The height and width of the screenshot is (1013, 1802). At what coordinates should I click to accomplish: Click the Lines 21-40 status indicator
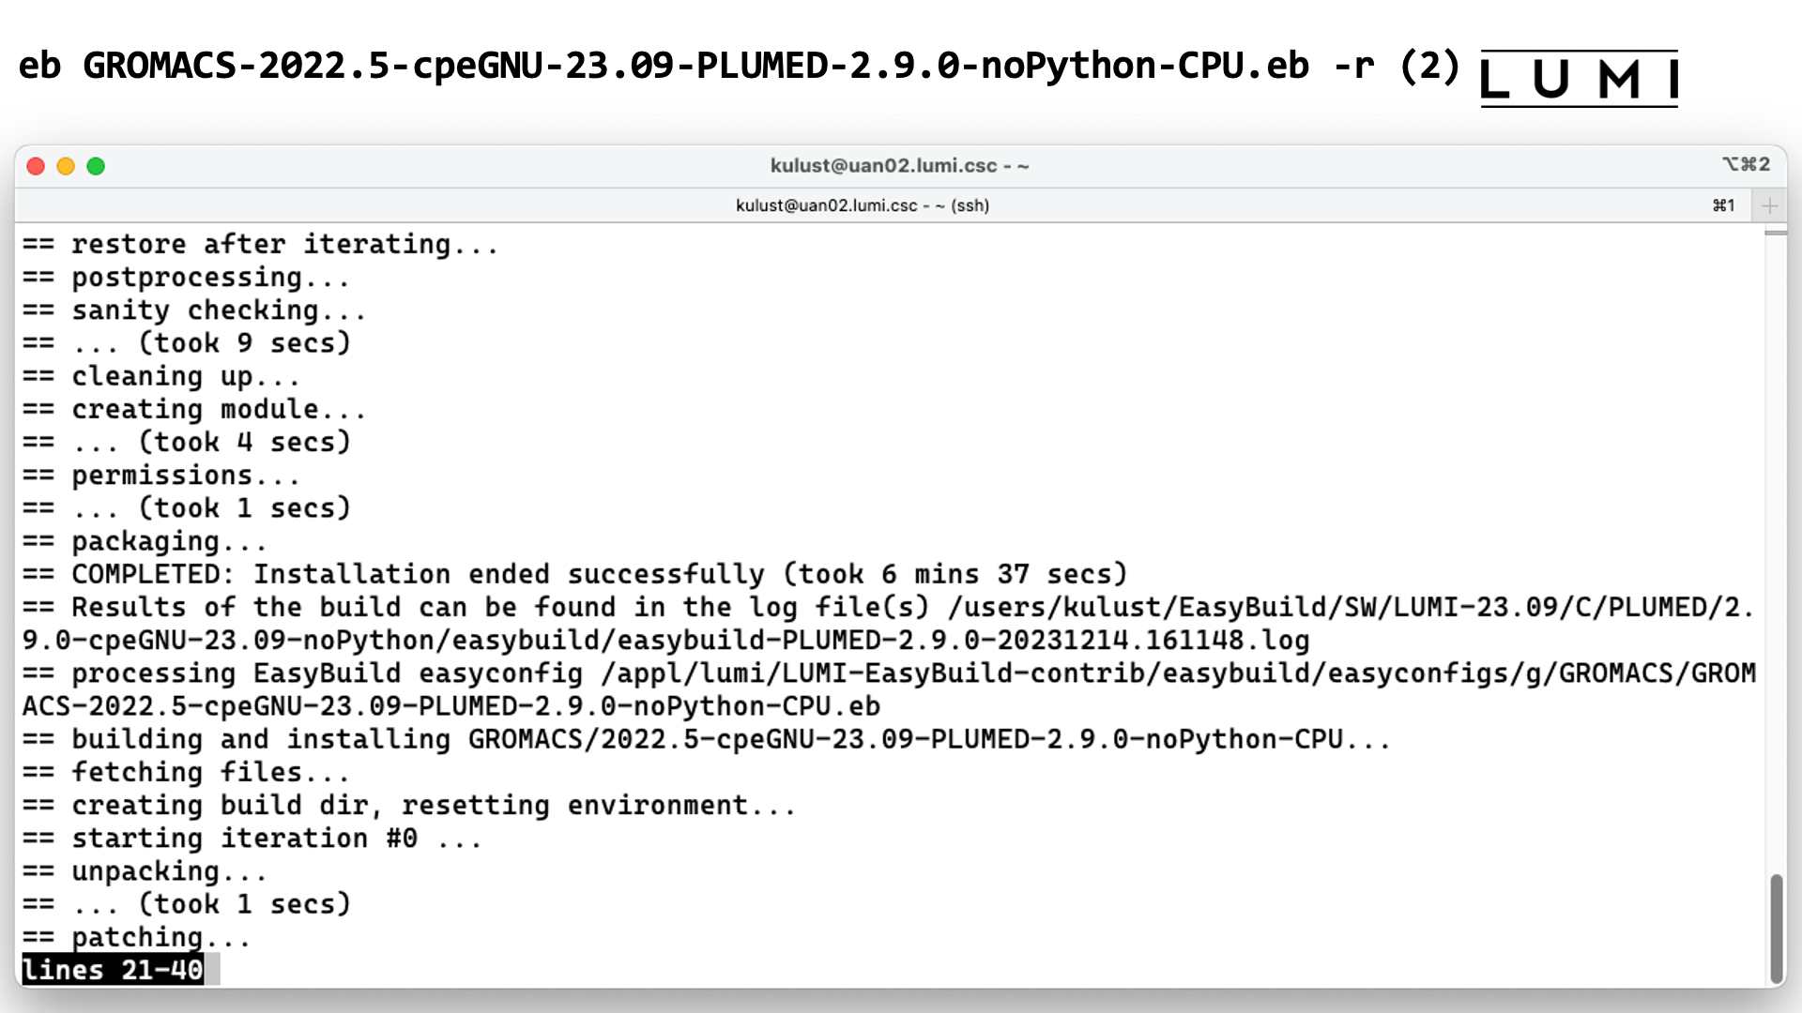coord(112,969)
